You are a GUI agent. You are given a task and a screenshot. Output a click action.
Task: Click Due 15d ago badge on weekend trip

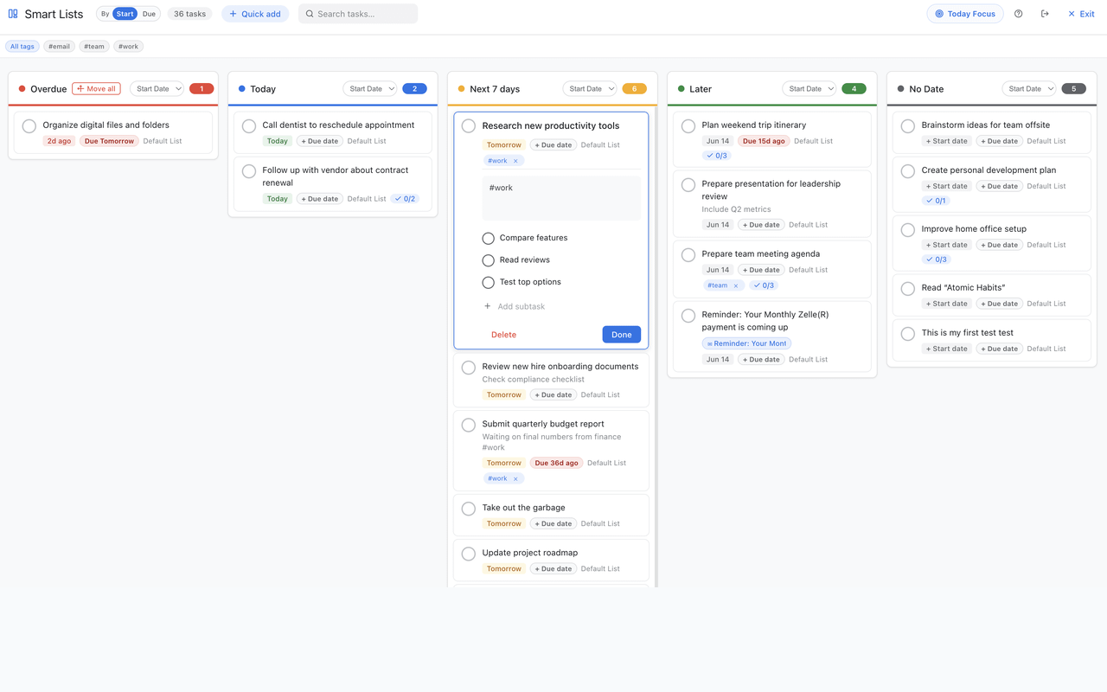(x=764, y=141)
